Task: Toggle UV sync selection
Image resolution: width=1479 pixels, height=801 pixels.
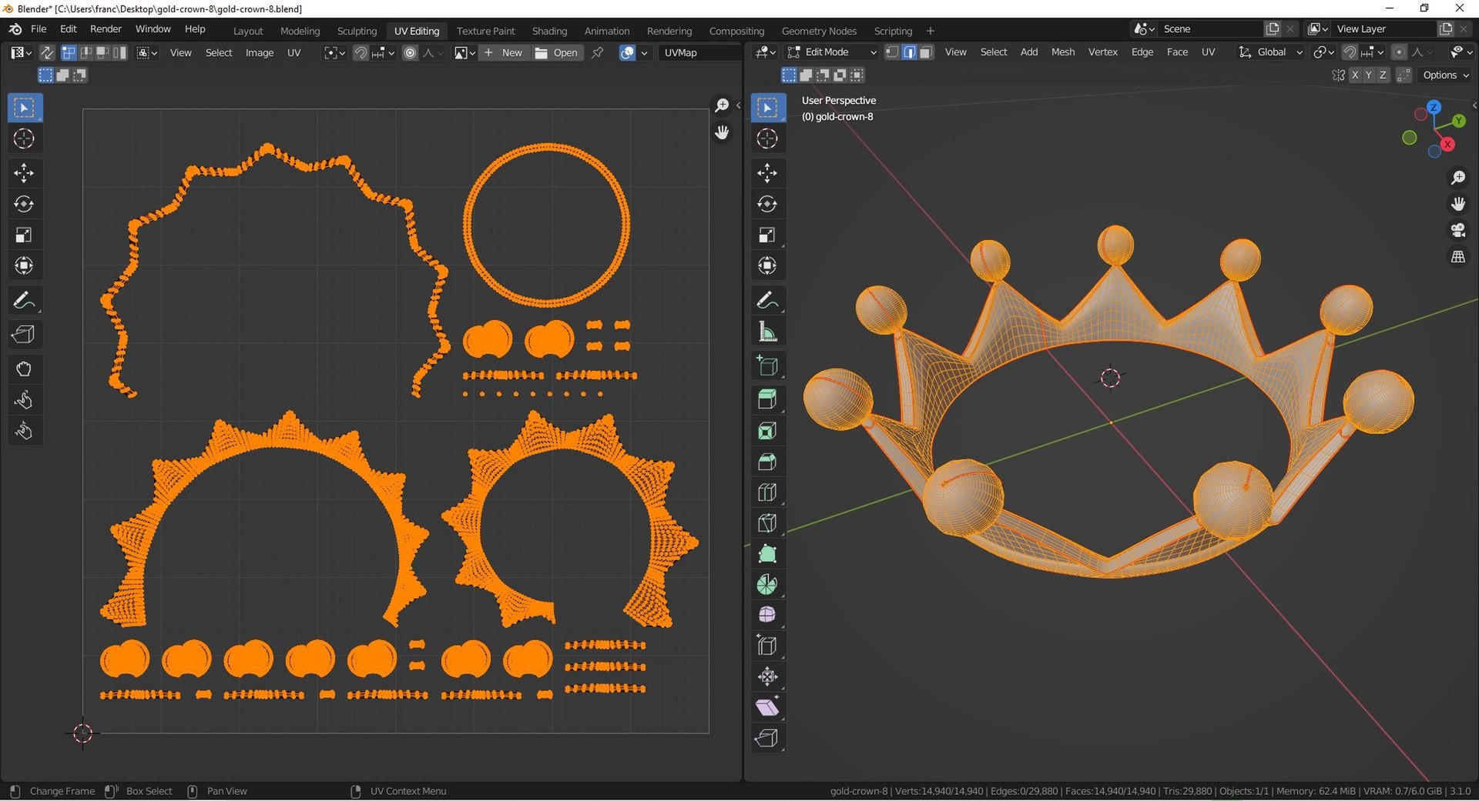Action: (47, 52)
